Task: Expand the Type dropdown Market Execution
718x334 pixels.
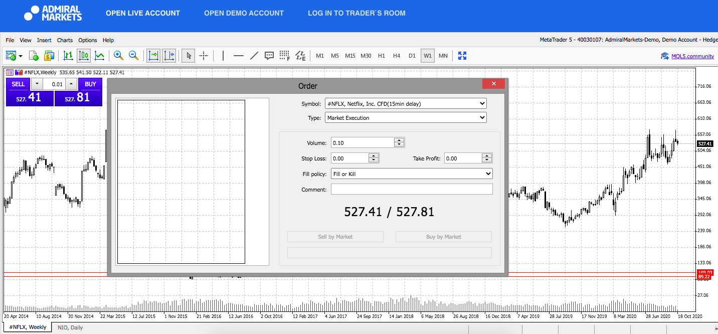Action: click(x=406, y=118)
